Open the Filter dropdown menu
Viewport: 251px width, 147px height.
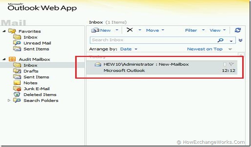(194, 30)
